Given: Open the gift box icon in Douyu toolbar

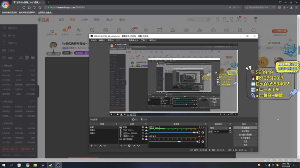Looking at the screenshot, I should [x=119, y=30].
